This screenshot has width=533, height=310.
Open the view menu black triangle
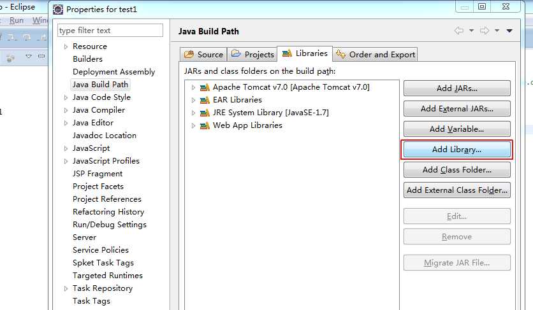coord(509,31)
